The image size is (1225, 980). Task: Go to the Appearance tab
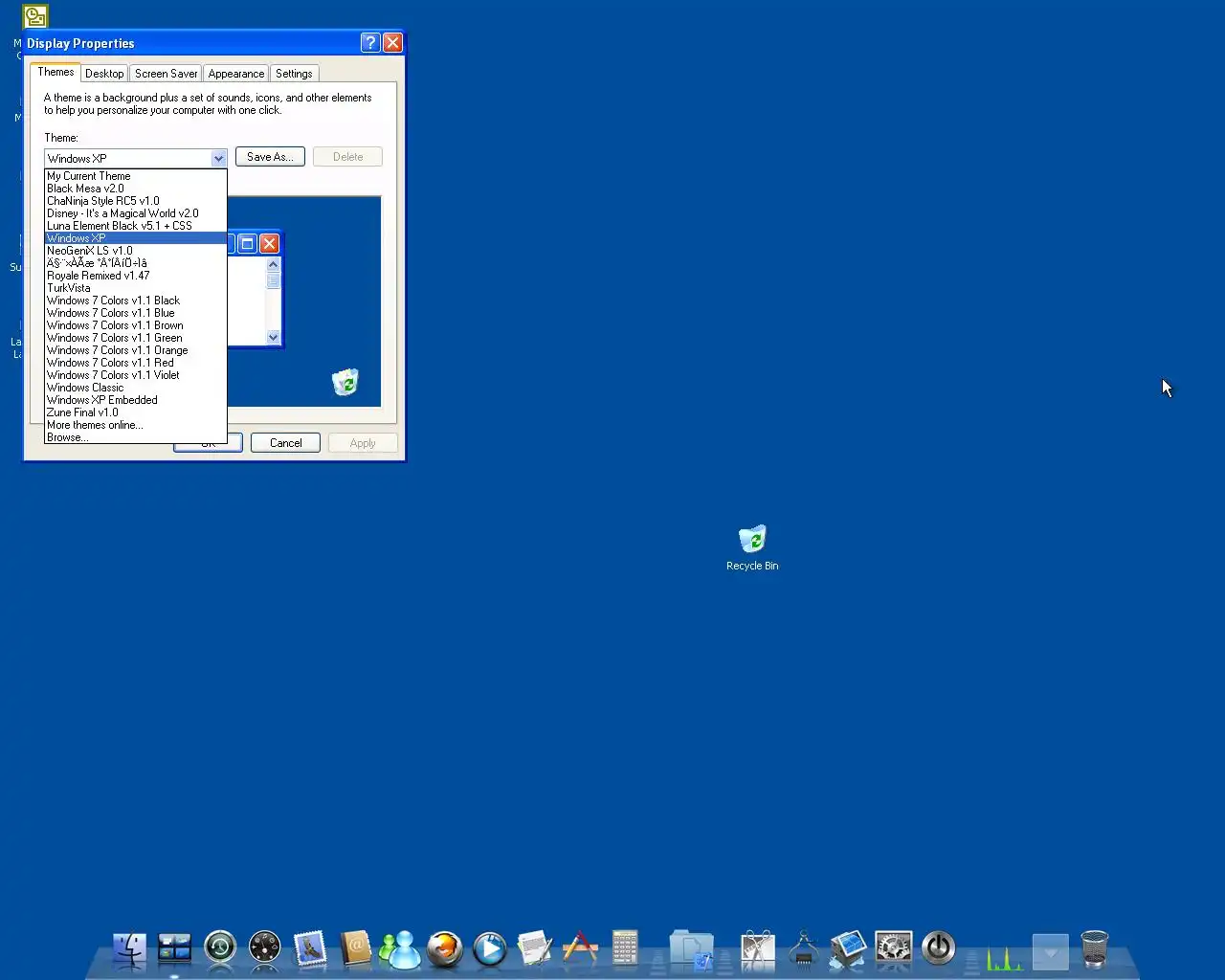[x=236, y=74]
